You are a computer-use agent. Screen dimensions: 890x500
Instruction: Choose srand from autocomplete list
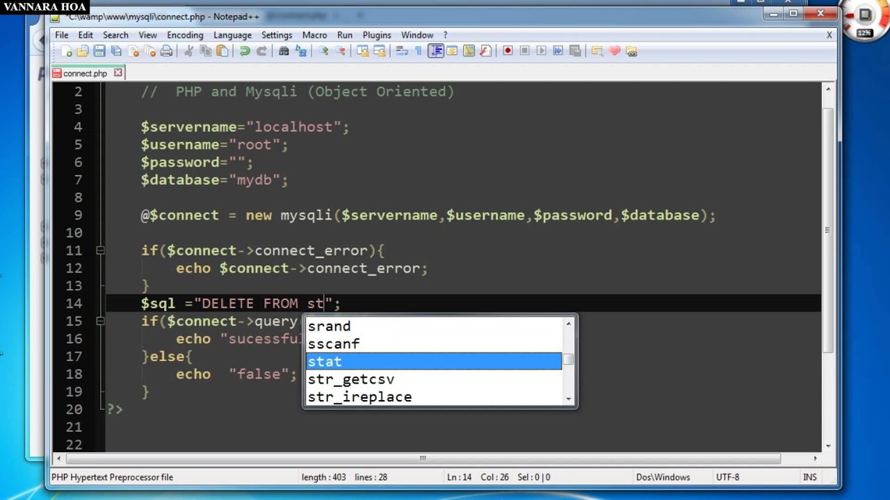click(434, 326)
